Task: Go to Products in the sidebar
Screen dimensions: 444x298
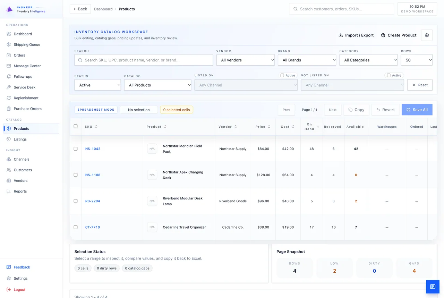Action: click(31, 128)
